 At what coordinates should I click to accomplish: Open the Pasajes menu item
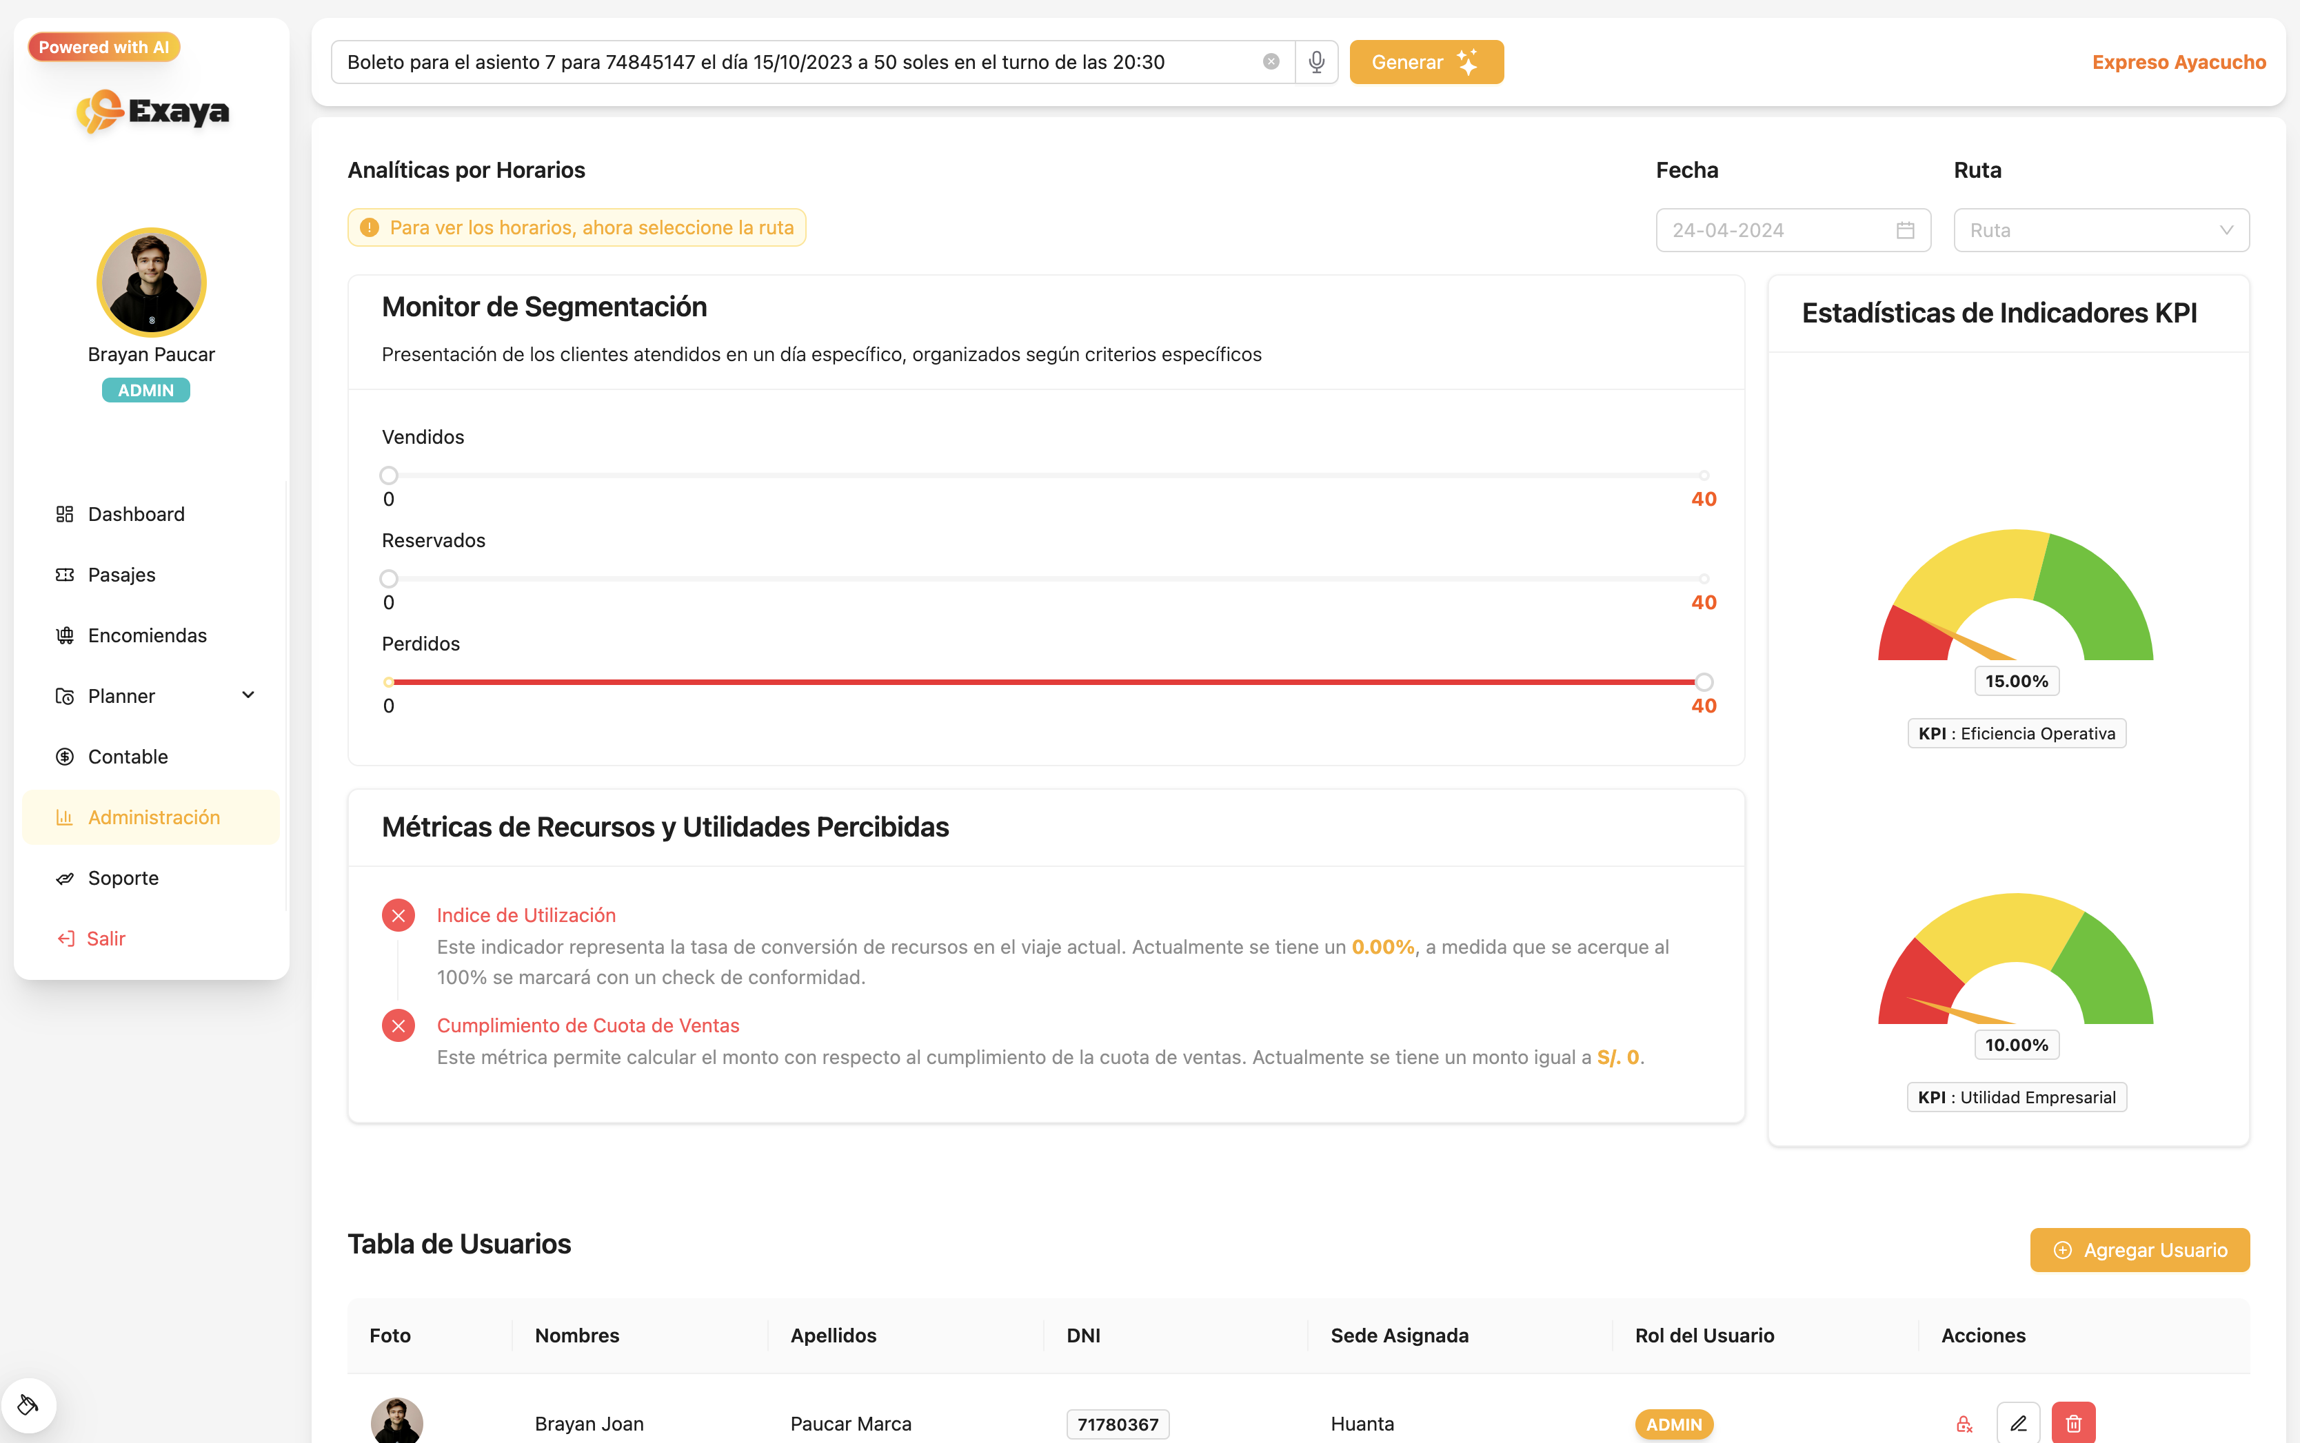click(121, 575)
